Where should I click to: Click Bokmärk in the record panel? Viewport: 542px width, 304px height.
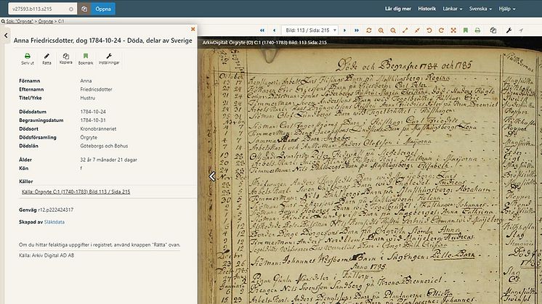[86, 59]
